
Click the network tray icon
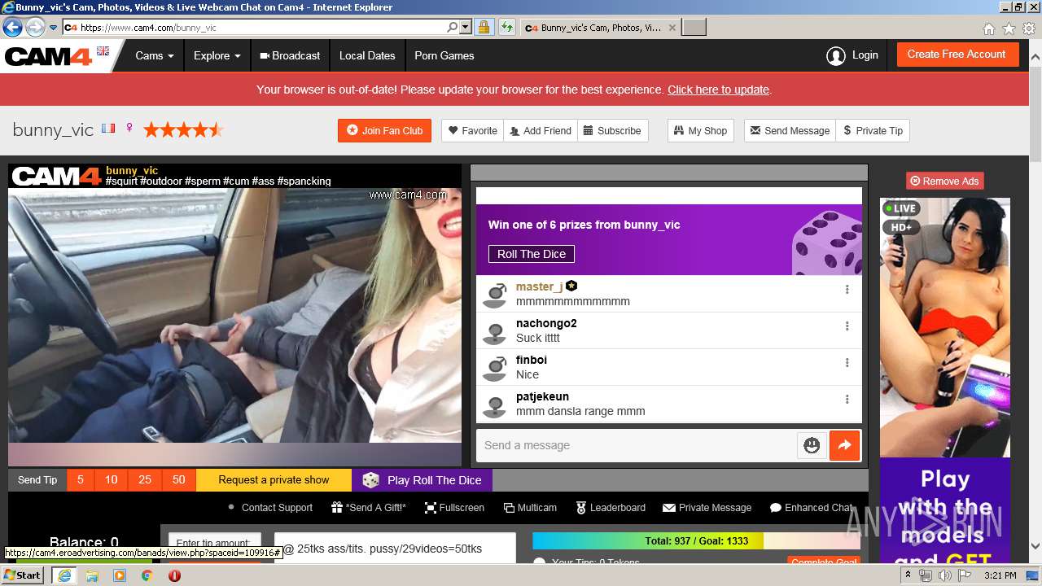pyautogui.click(x=926, y=575)
